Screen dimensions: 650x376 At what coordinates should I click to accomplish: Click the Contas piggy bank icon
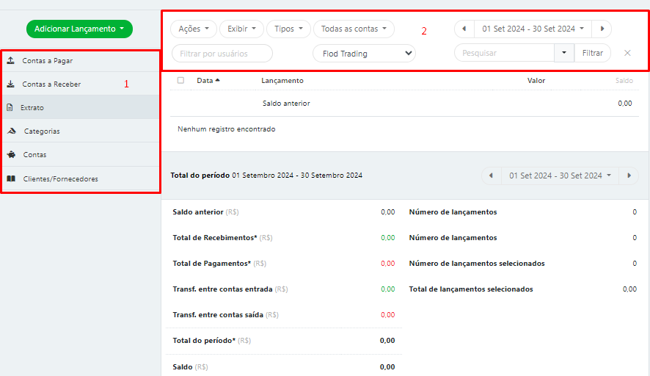[10, 155]
